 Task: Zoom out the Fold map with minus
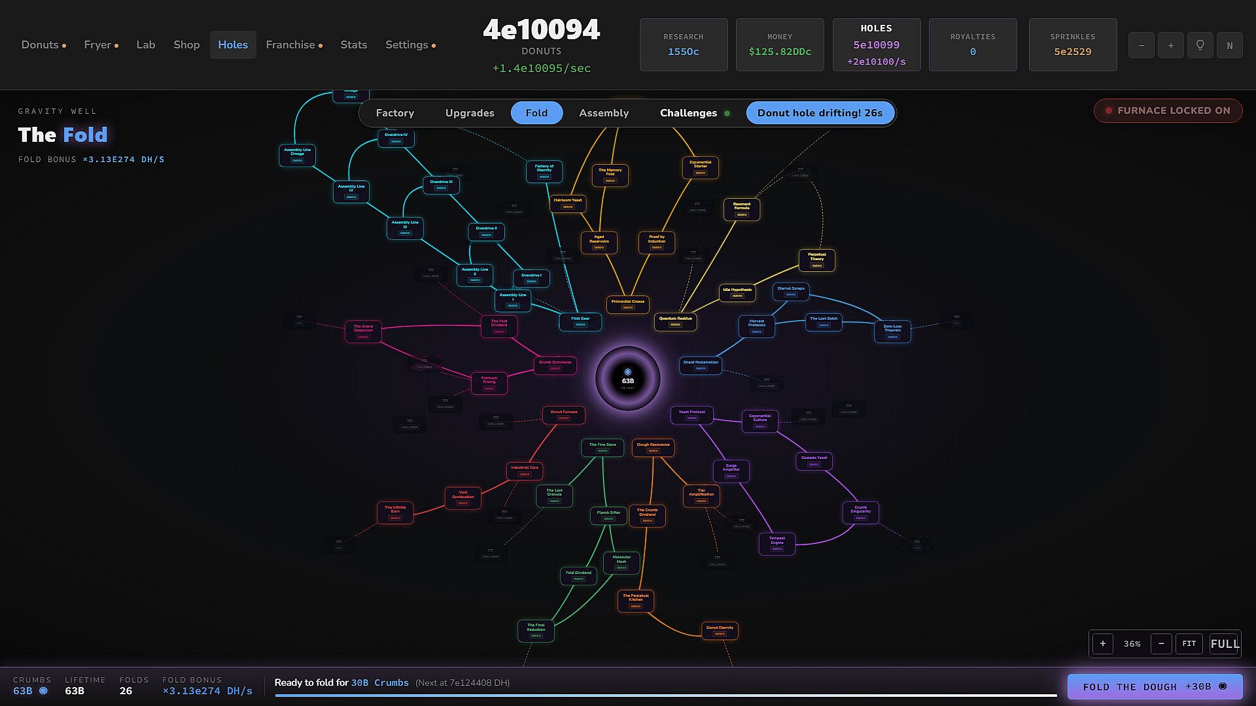click(x=1161, y=644)
